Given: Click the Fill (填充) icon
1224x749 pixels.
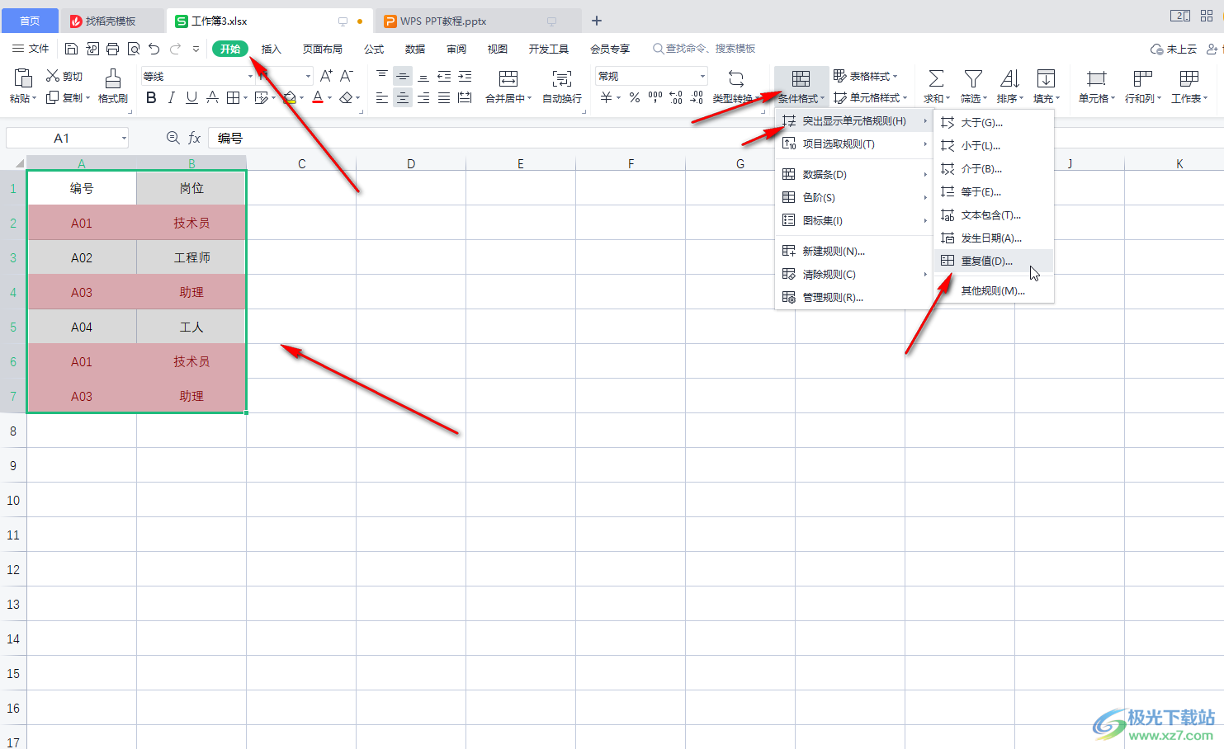Looking at the screenshot, I should [1046, 78].
